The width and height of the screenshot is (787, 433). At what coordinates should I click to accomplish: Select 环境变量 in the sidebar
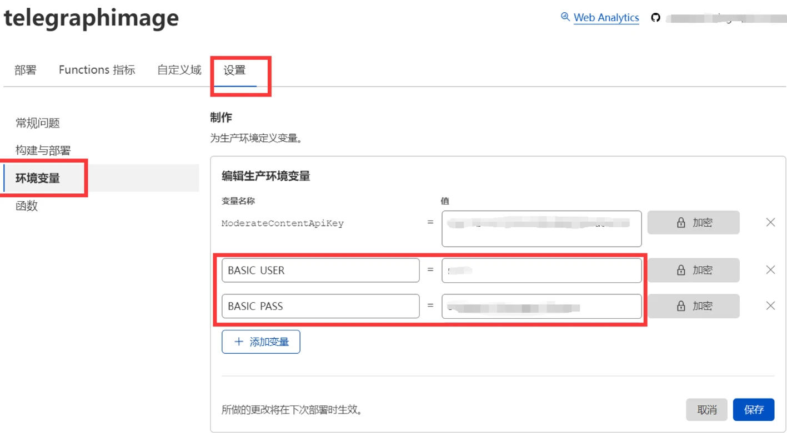[38, 178]
